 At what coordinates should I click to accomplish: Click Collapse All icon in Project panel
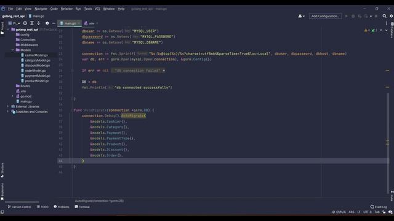(x=39, y=23)
